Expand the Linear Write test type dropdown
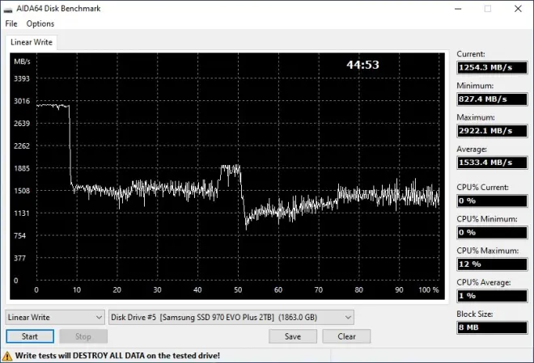 tap(55, 317)
